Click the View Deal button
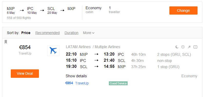The image size is (206, 97). click(25, 73)
